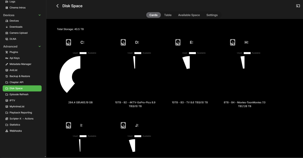Click the hard drive icon for J:
The width and height of the screenshot is (303, 158).
point(123,125)
